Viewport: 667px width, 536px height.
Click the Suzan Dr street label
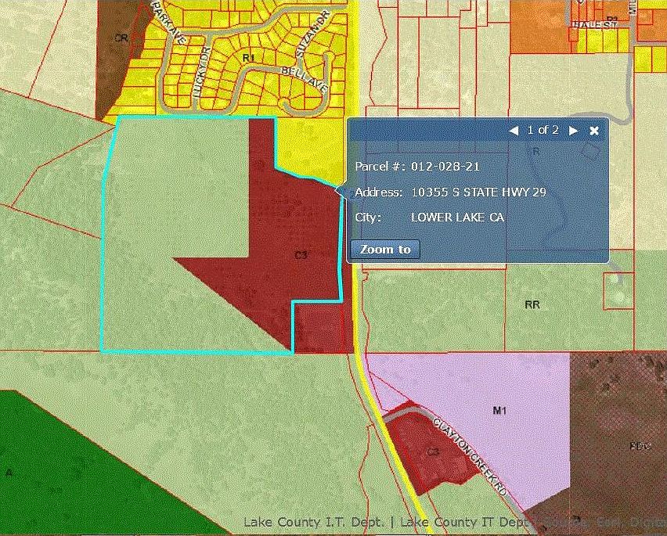pyautogui.click(x=313, y=34)
